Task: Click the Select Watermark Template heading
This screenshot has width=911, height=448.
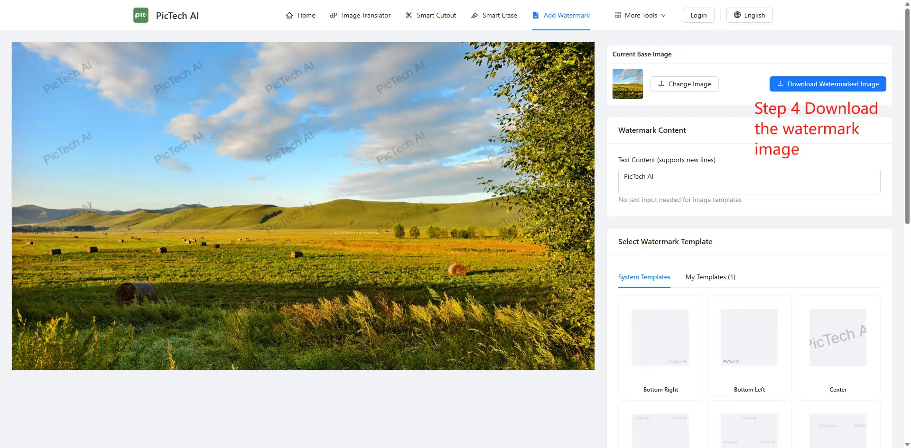Action: pos(665,242)
